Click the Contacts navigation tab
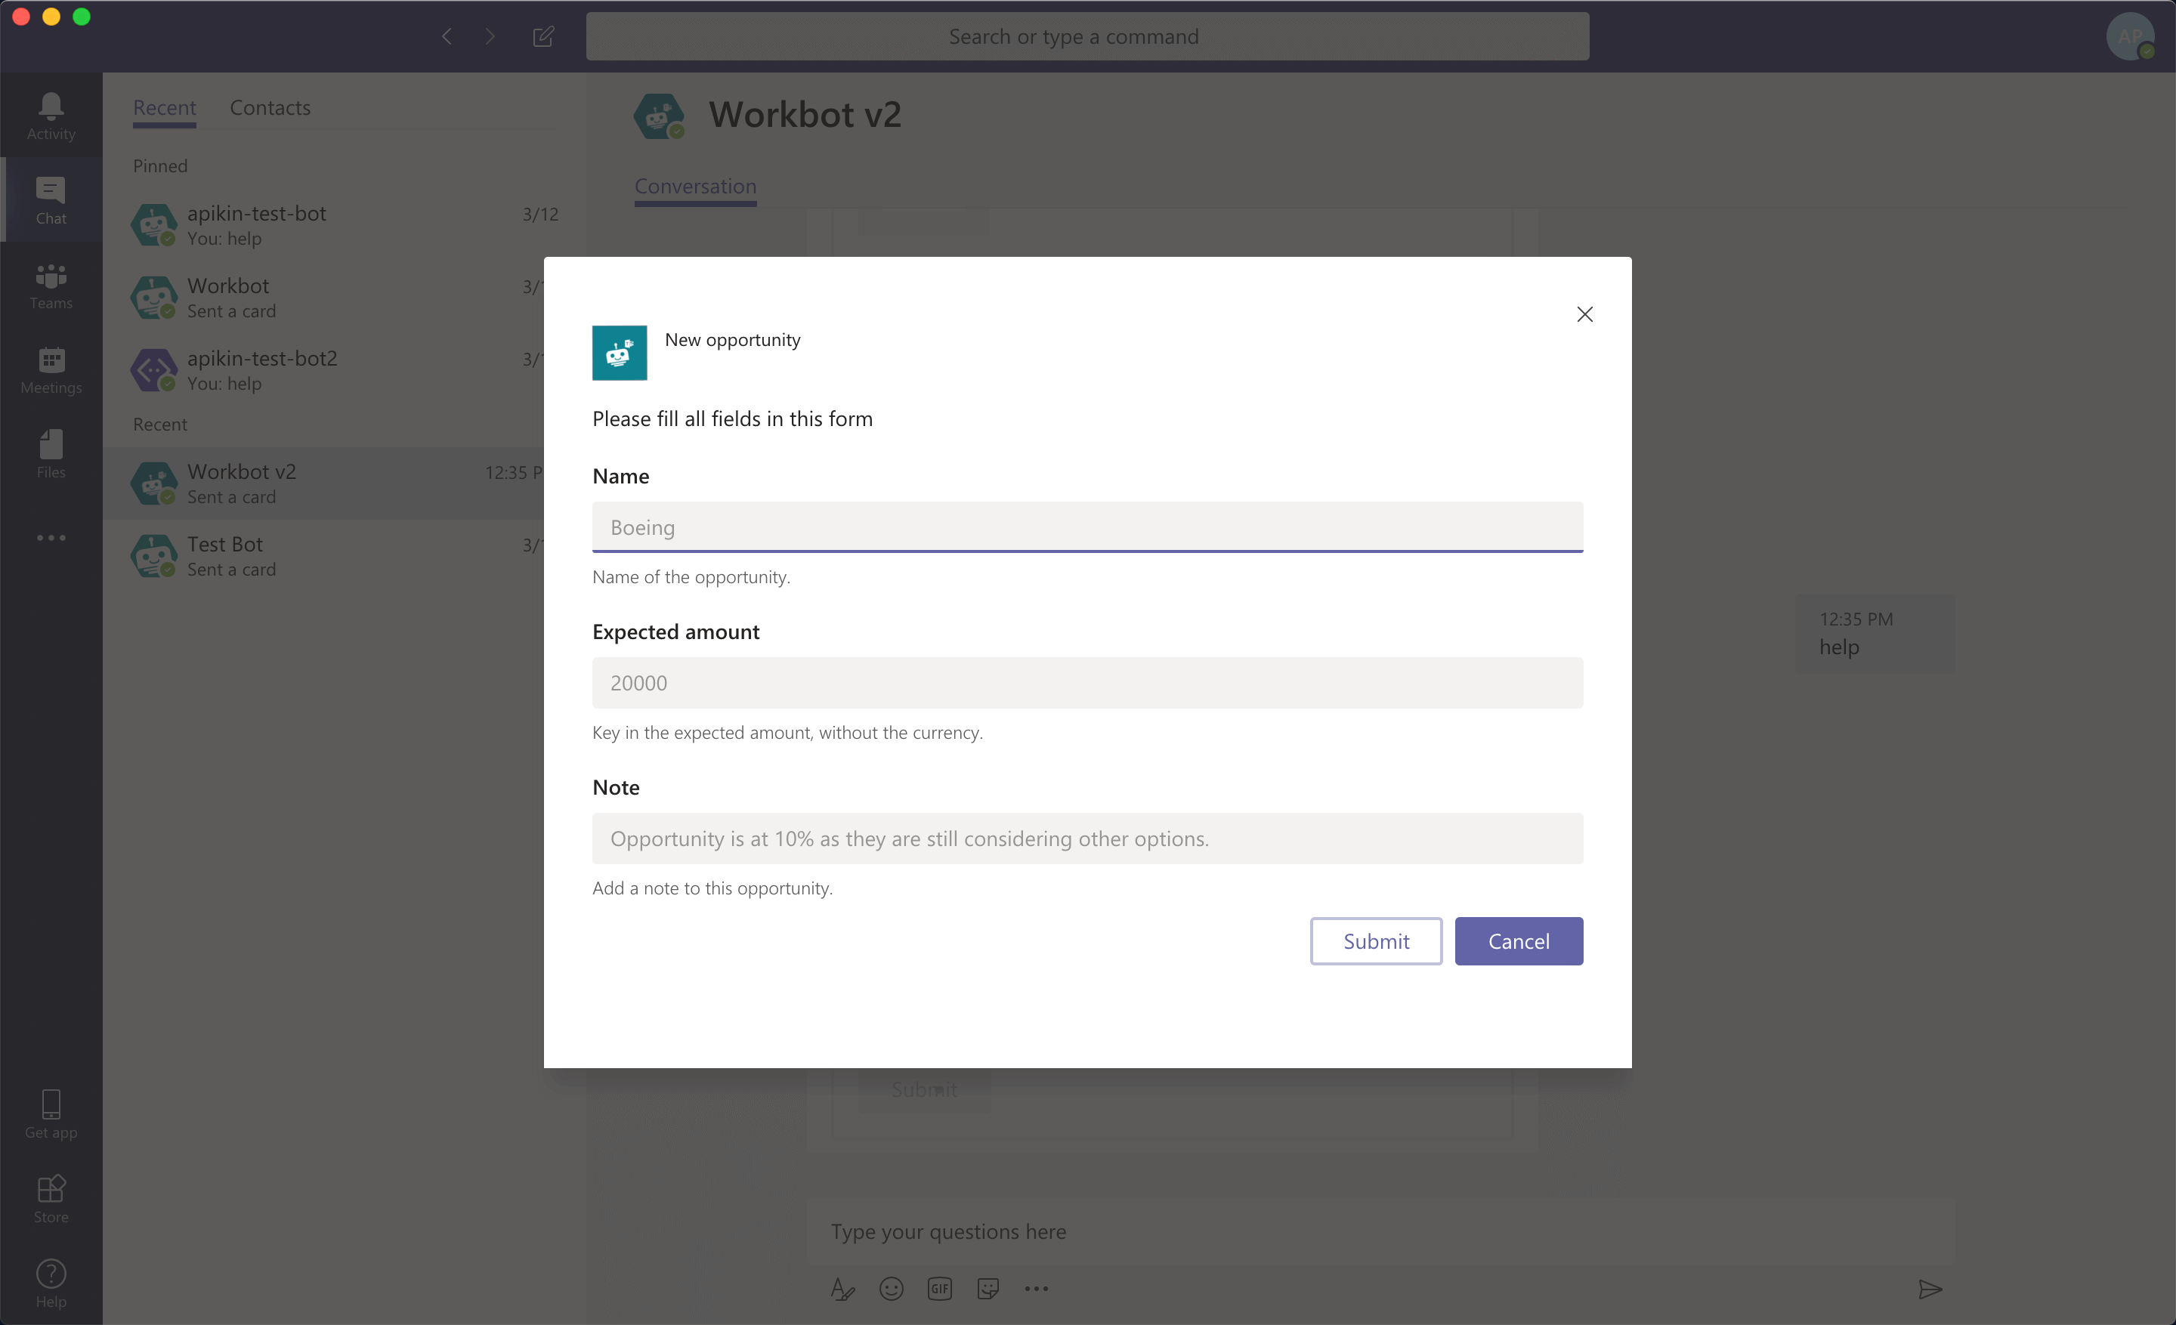This screenshot has width=2176, height=1325. pos(269,106)
